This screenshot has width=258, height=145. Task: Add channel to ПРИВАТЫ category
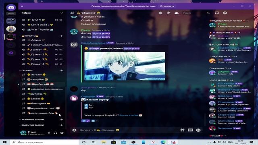(62, 36)
